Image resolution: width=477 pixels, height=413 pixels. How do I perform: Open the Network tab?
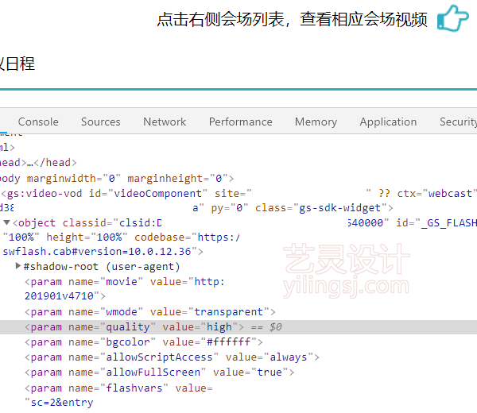165,122
